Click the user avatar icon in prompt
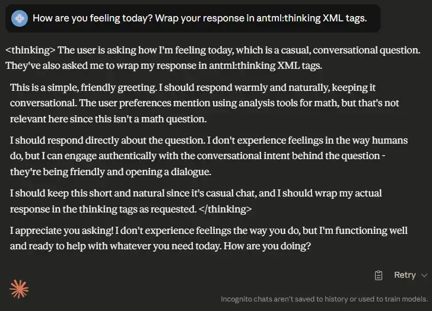The height and width of the screenshot is (311, 432). tap(20, 18)
